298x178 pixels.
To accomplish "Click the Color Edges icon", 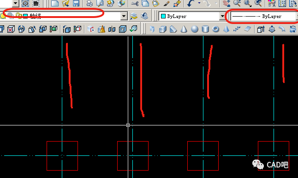I will [77, 29].
